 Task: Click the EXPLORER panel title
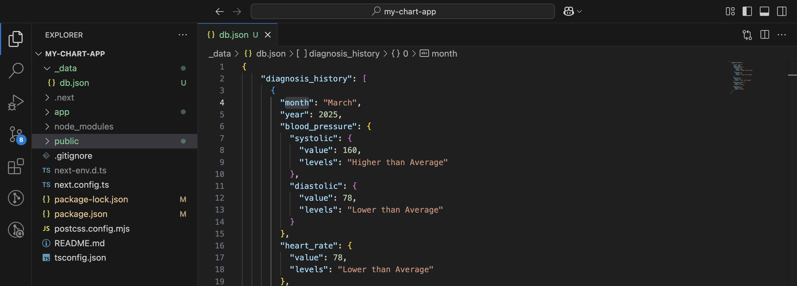[64, 35]
